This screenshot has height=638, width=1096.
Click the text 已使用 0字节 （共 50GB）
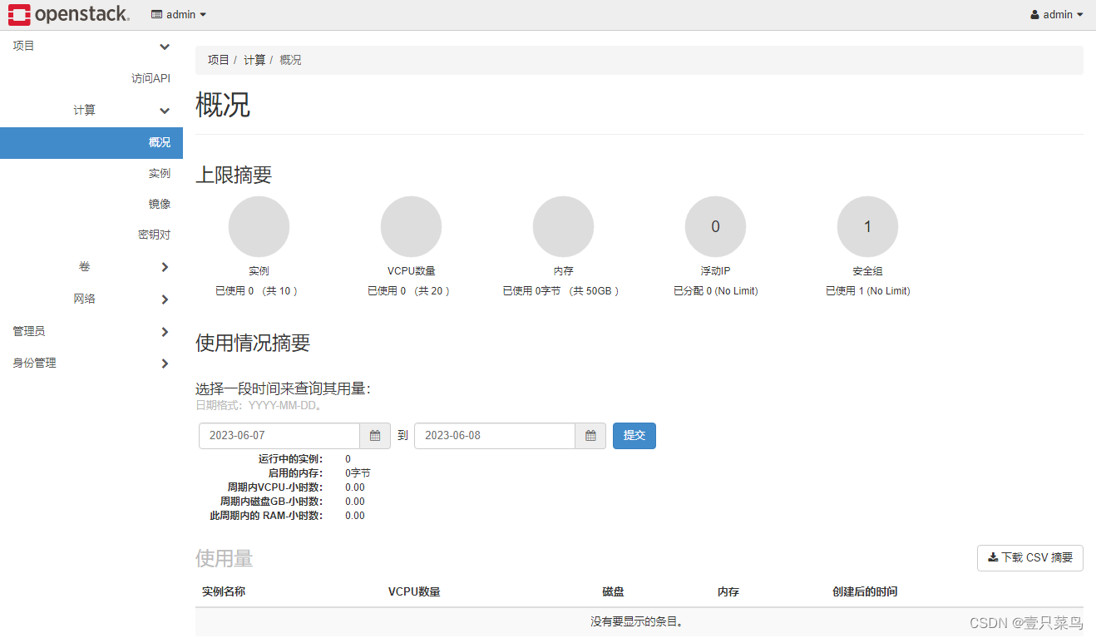click(563, 291)
